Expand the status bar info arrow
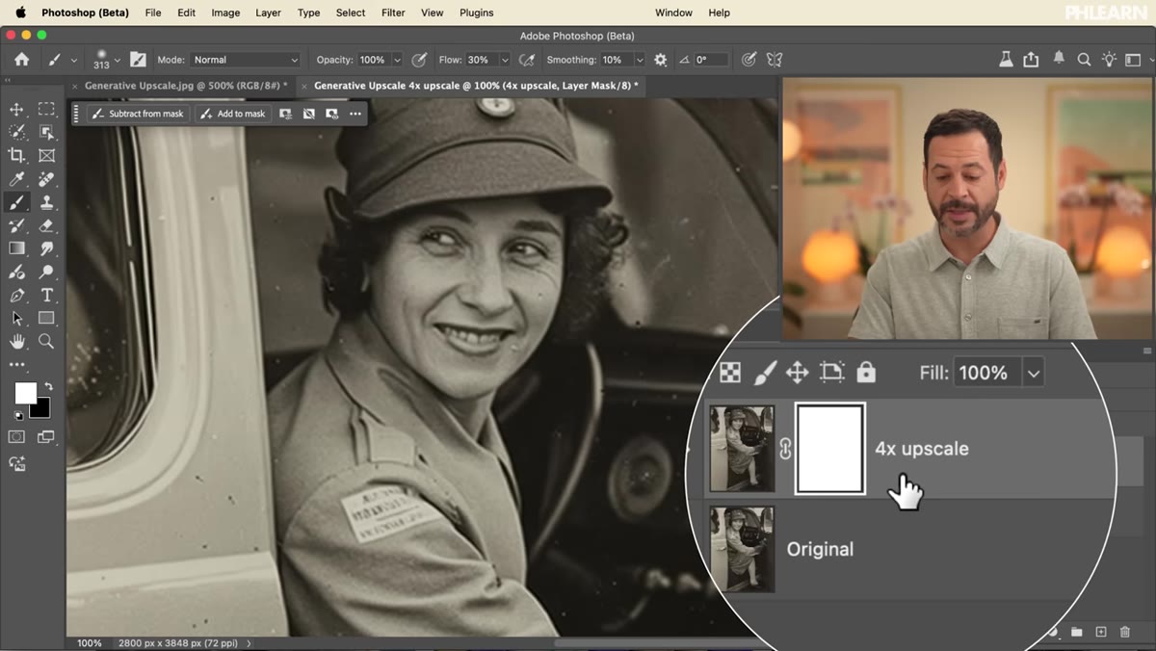The height and width of the screenshot is (651, 1156). (x=250, y=642)
